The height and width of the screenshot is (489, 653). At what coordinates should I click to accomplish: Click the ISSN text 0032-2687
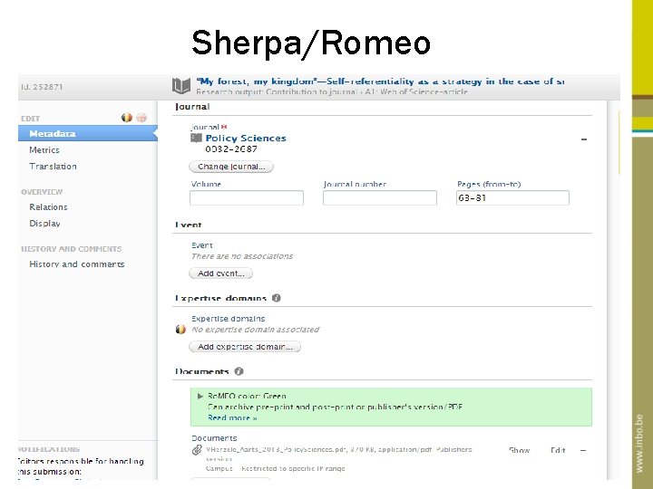[x=231, y=149]
